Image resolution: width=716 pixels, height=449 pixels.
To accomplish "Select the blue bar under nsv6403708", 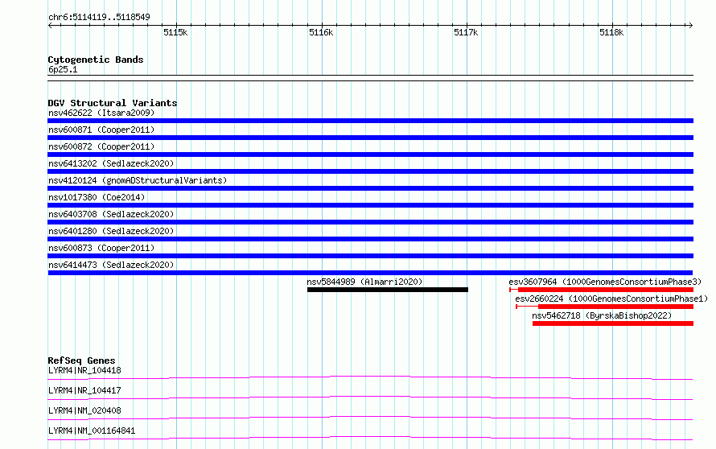I will [370, 222].
